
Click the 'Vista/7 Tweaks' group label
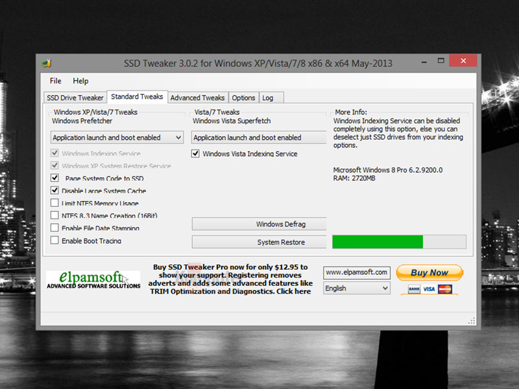pos(217,112)
